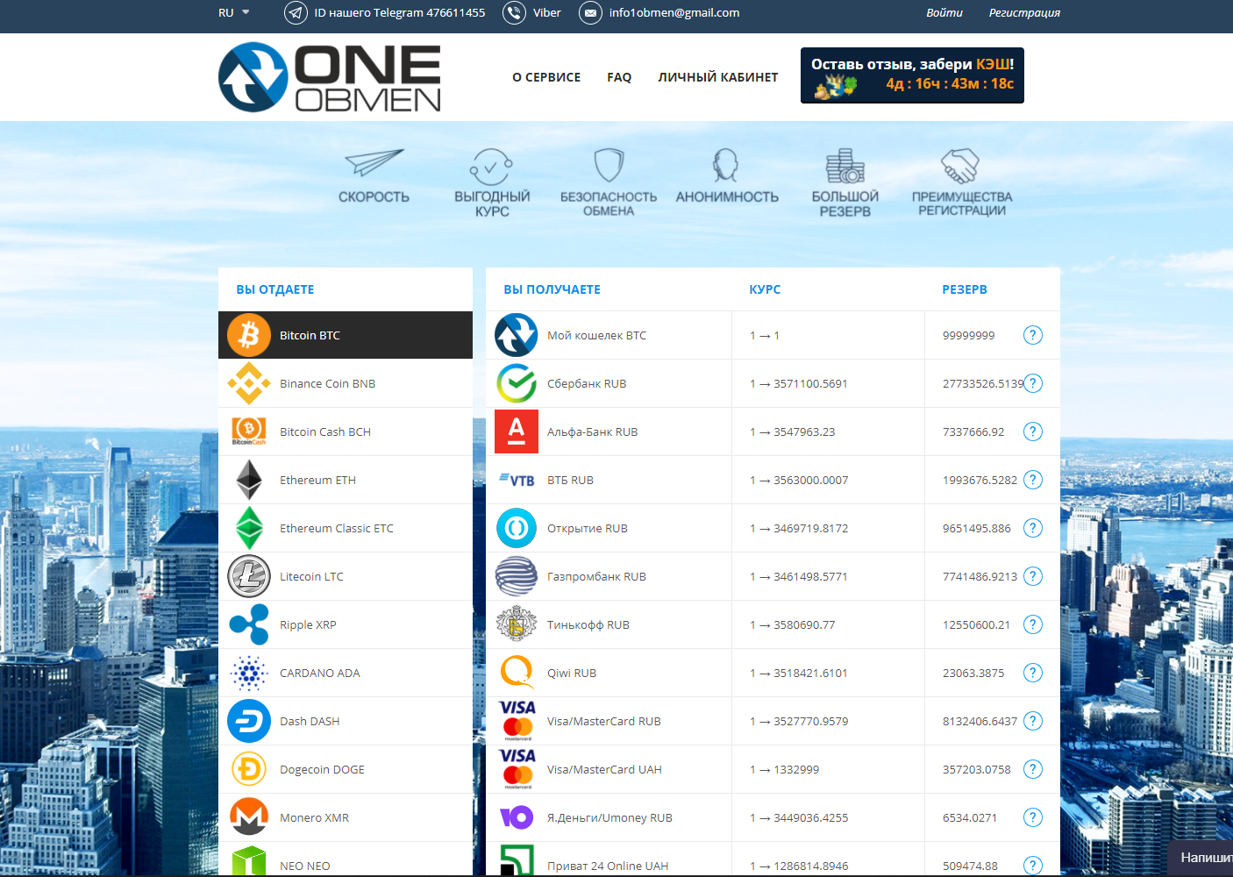Select Binance Coin BNB icon

tap(249, 383)
